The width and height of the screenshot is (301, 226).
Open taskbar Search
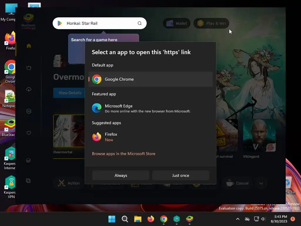[125, 219]
